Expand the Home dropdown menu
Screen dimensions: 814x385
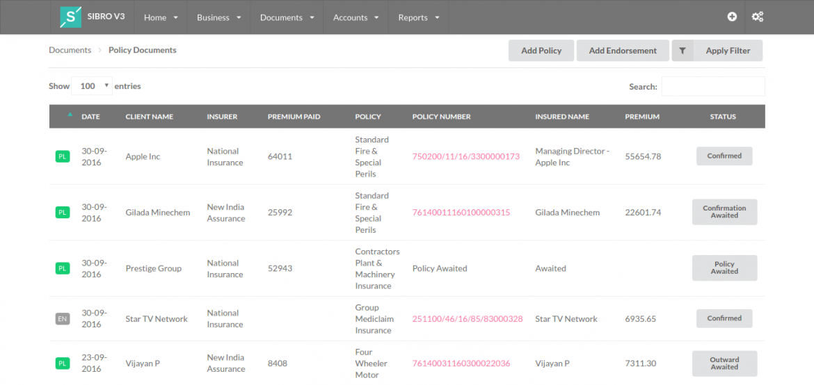coord(161,17)
